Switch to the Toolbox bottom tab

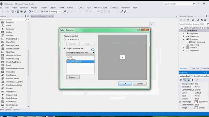[16, 110]
